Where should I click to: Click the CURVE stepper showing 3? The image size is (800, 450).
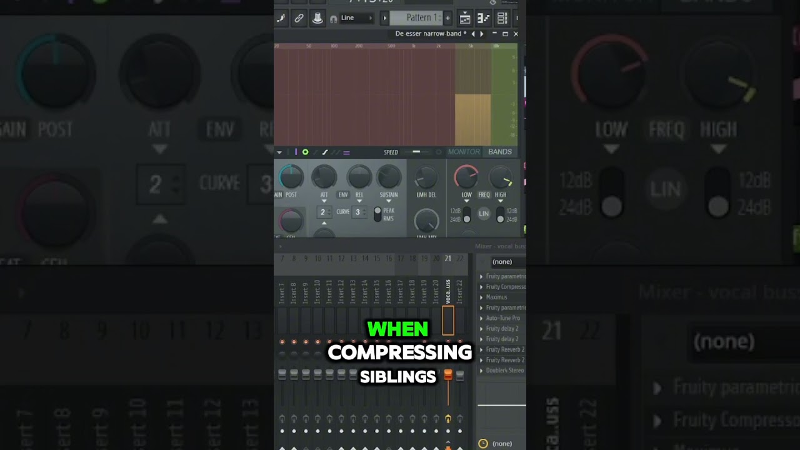click(360, 212)
